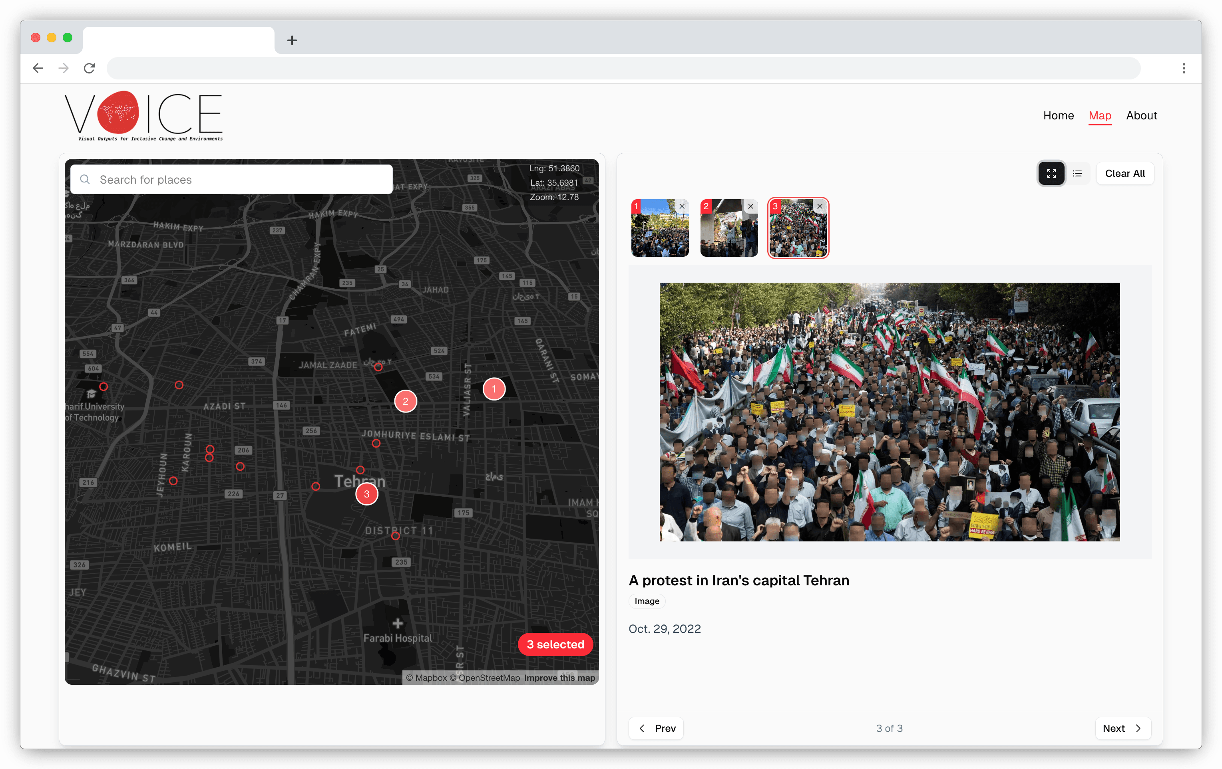Go back using the browser back arrow
The height and width of the screenshot is (769, 1222).
click(38, 68)
